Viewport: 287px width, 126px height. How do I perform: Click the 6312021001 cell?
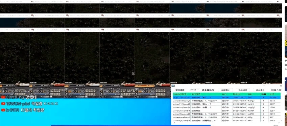(x=239, y=114)
